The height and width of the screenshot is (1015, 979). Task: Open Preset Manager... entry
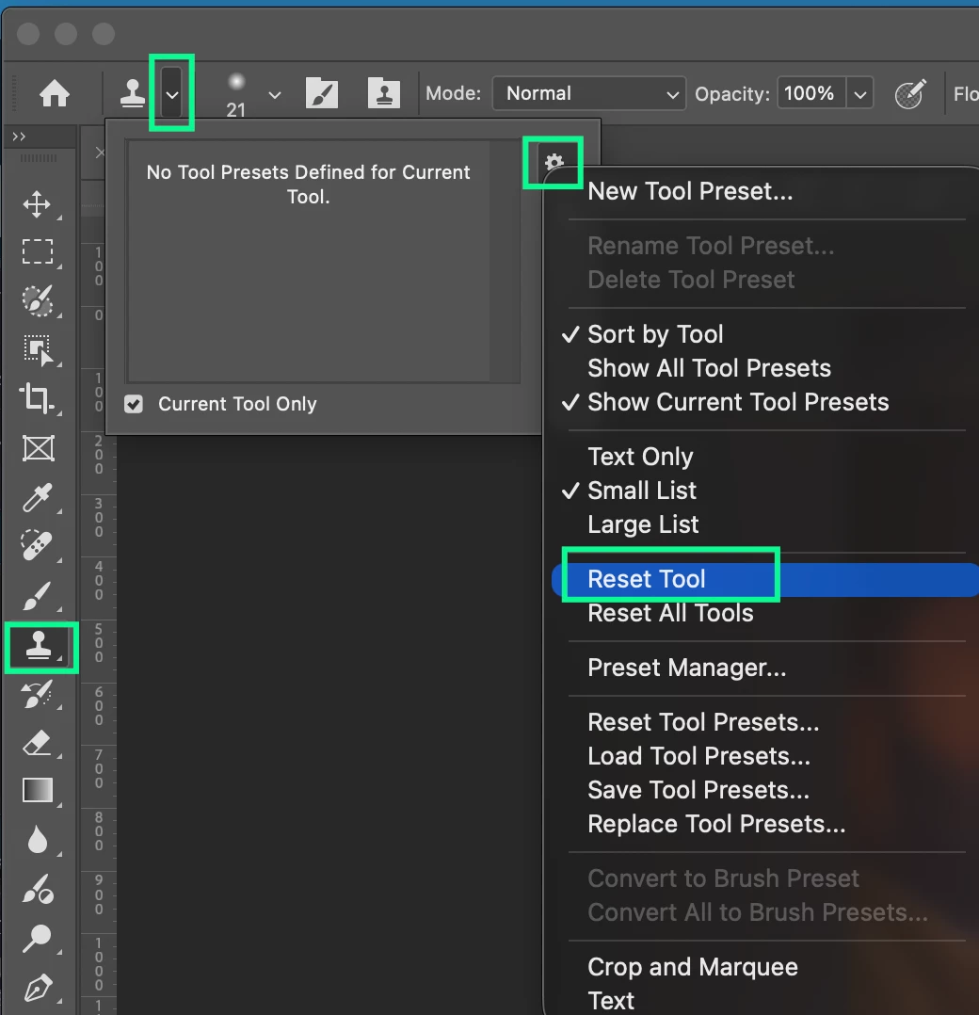click(686, 668)
